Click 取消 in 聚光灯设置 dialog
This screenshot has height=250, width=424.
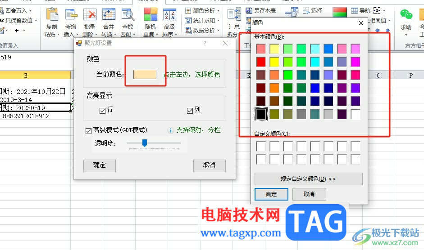(209, 166)
